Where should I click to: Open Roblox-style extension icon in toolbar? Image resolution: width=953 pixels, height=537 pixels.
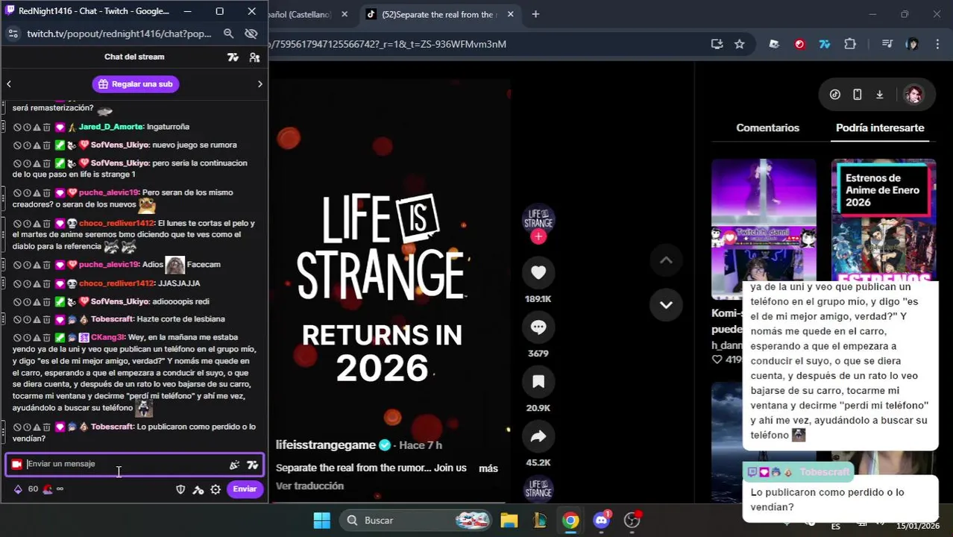pos(774,44)
